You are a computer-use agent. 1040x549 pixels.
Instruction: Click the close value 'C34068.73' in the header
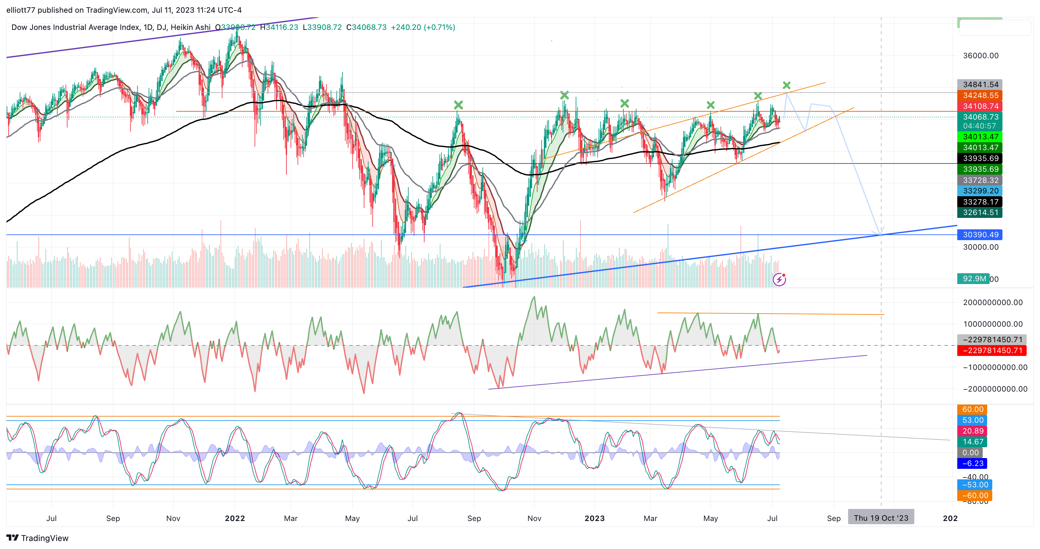click(366, 27)
